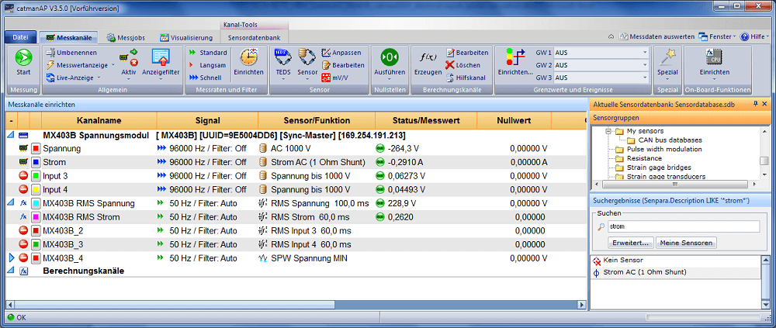The image size is (776, 328).
Task: Click the Erweitert... search button
Action: 630,243
